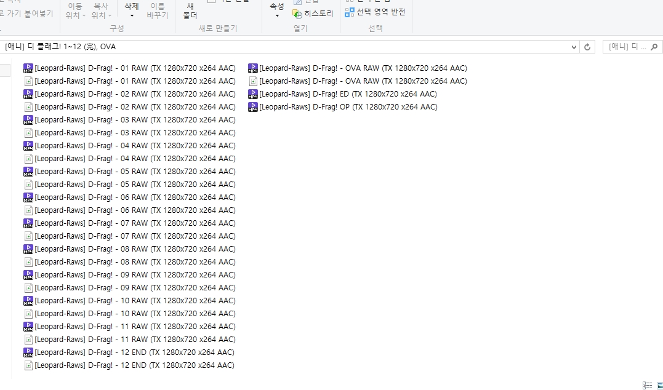Click the document icon of D-Frag! - 04 RAW

coord(28,159)
